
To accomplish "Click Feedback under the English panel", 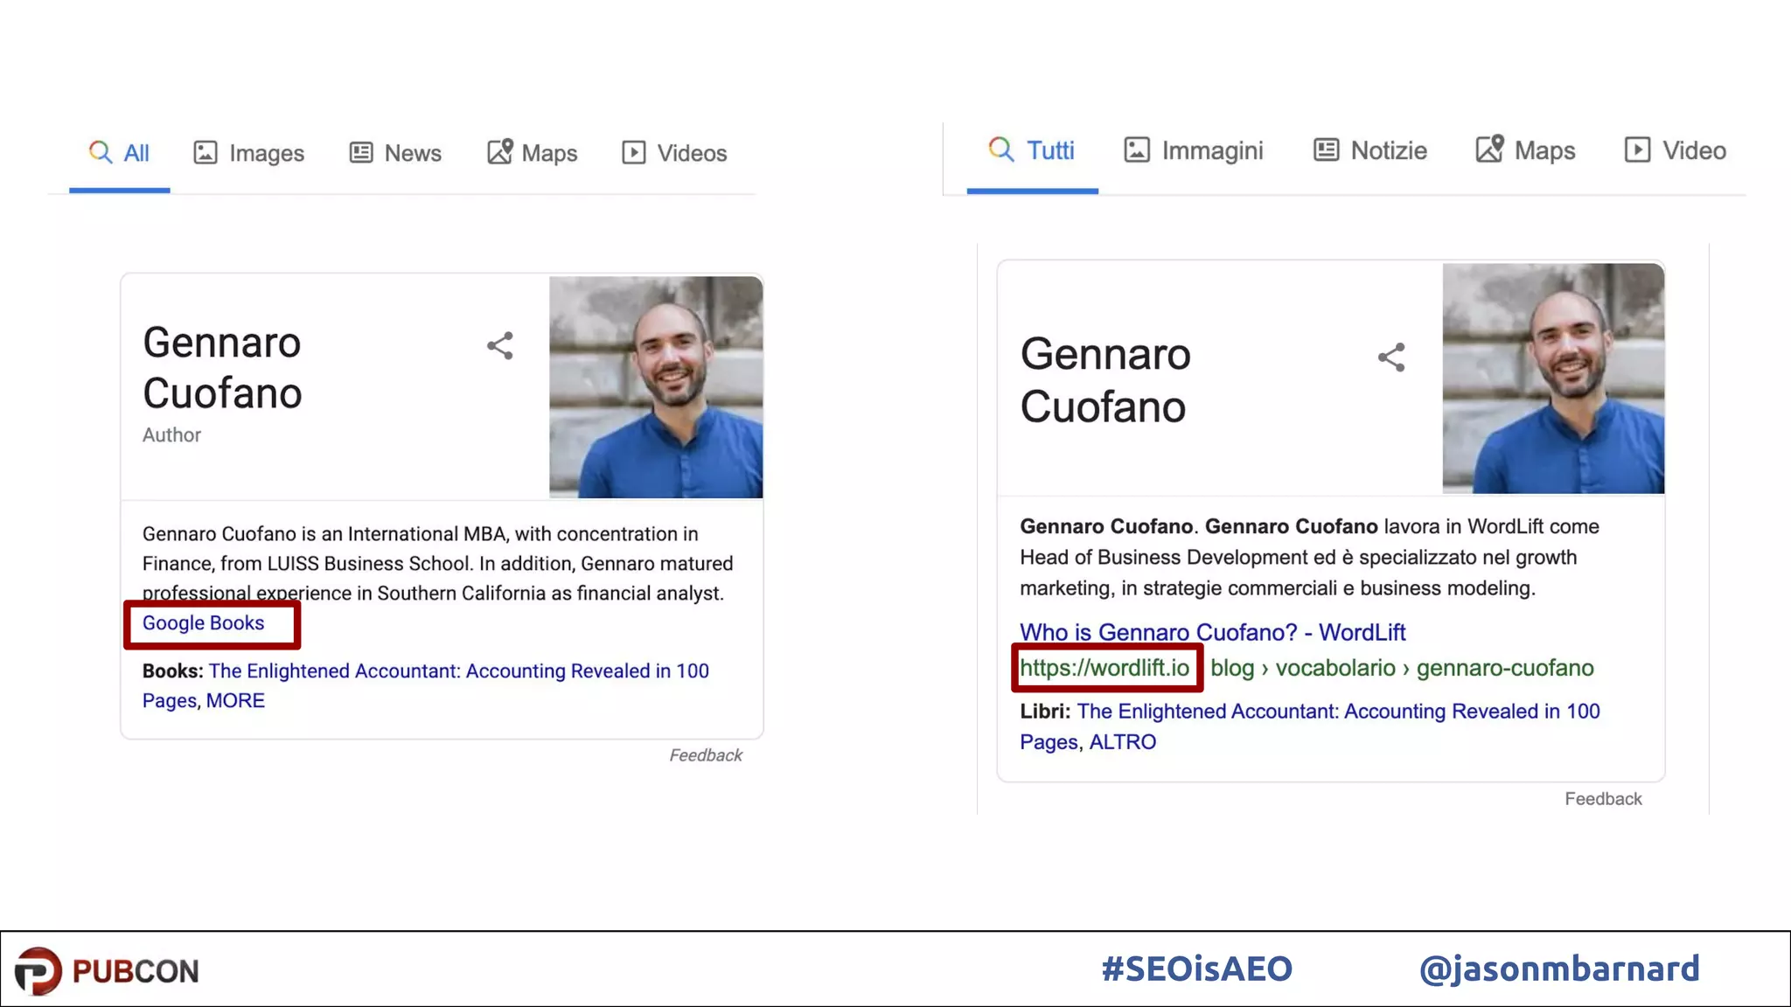I will (705, 755).
